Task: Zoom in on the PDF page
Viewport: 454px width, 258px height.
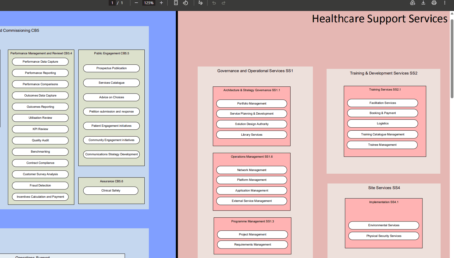Action: [161, 3]
